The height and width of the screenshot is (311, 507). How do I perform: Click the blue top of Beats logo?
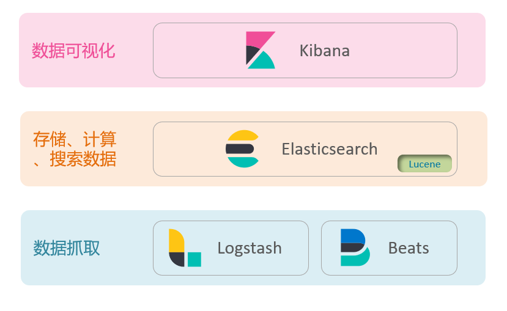352,236
